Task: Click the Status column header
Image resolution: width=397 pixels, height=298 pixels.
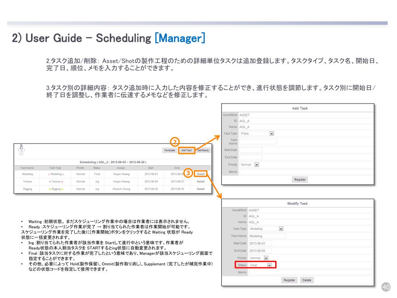Action: point(97,168)
